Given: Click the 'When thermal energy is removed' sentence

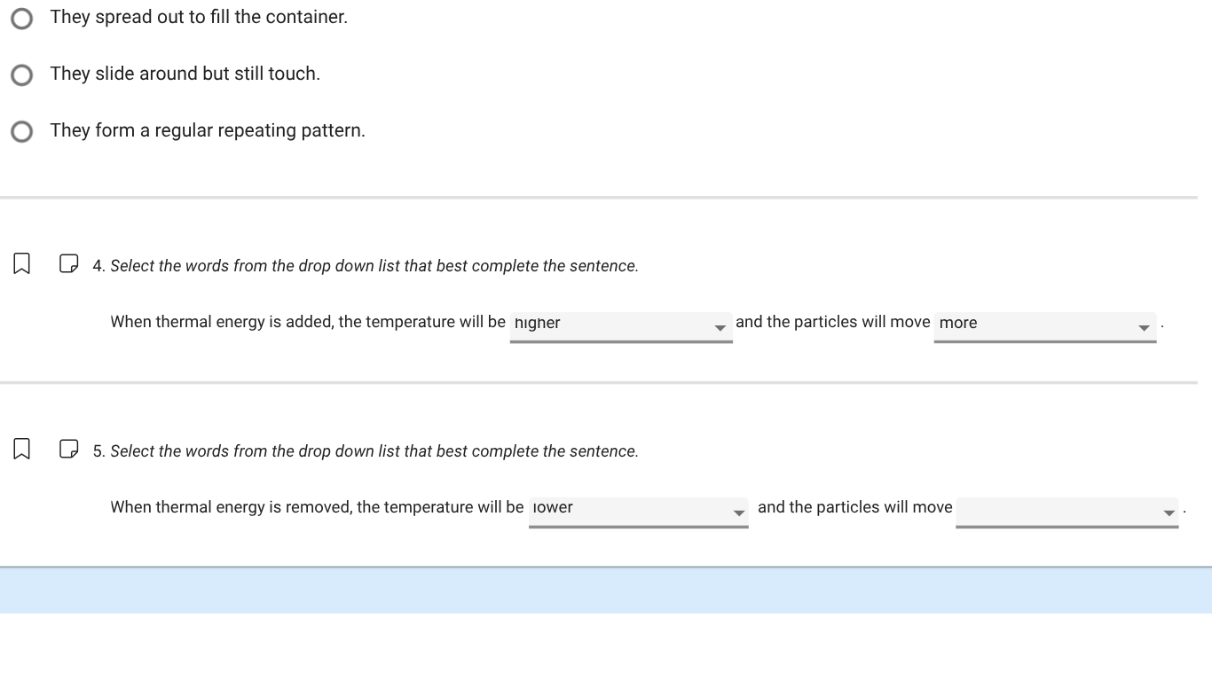Looking at the screenshot, I should click(x=317, y=507).
